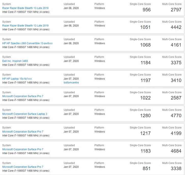Viewport: 185px width, 175px height.
Task: Open Surface Pro 7 result scoring 1217
Action: [x=23, y=132]
